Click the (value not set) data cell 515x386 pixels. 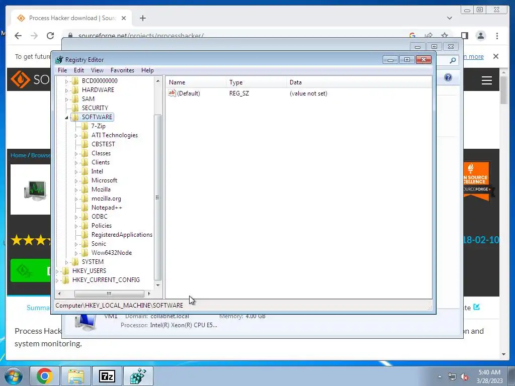308,93
